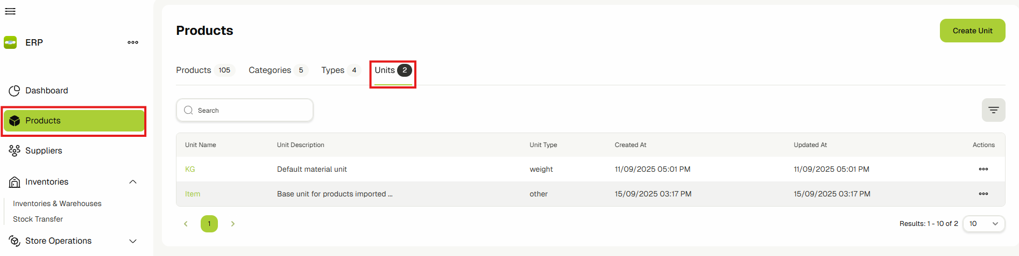Open Stock Transfer in sidebar
This screenshot has height=256, width=1019.
pos(38,219)
